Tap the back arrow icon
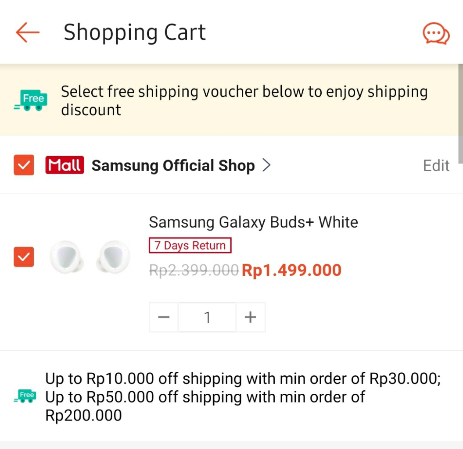The height and width of the screenshot is (449, 463). tap(28, 32)
